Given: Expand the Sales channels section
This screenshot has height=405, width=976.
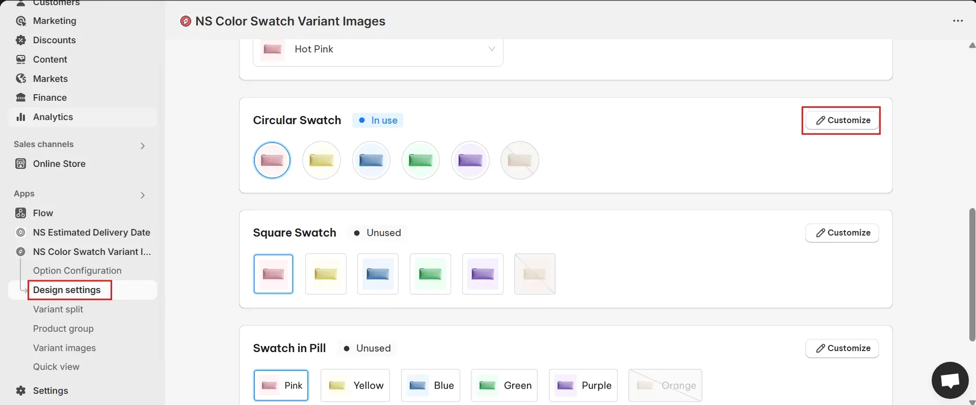Looking at the screenshot, I should 143,146.
